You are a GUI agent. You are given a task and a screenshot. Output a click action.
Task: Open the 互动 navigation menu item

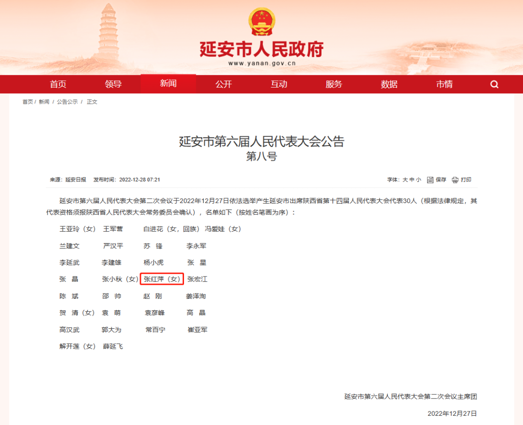279,85
